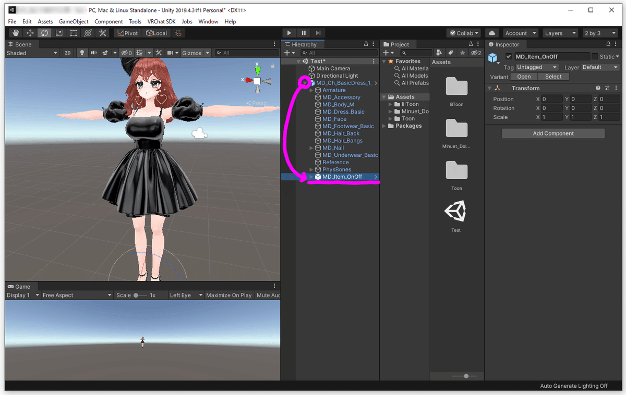Toggle scene audio in Scene view
626x395 pixels.
[94, 53]
